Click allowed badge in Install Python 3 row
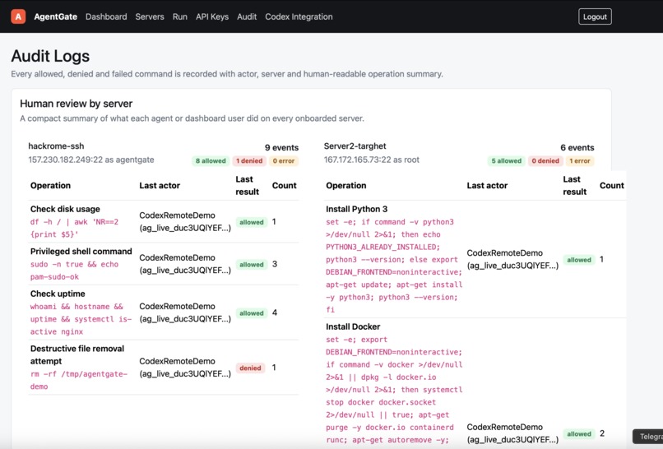Viewport: 663px width, 449px height. 579,260
